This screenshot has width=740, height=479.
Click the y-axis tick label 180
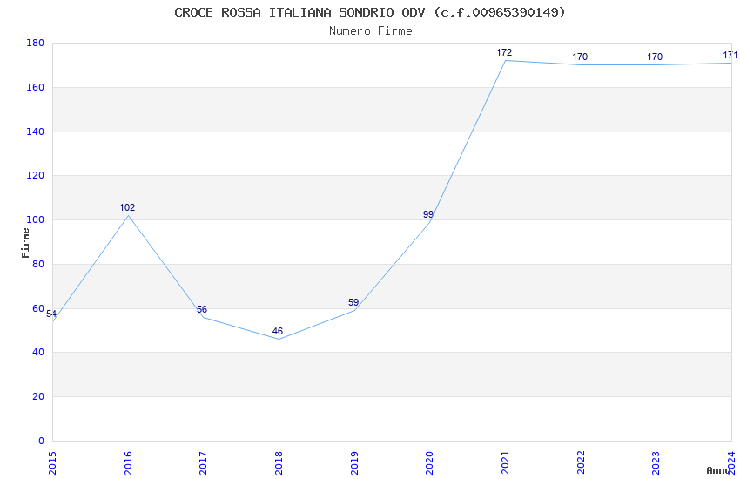(36, 43)
